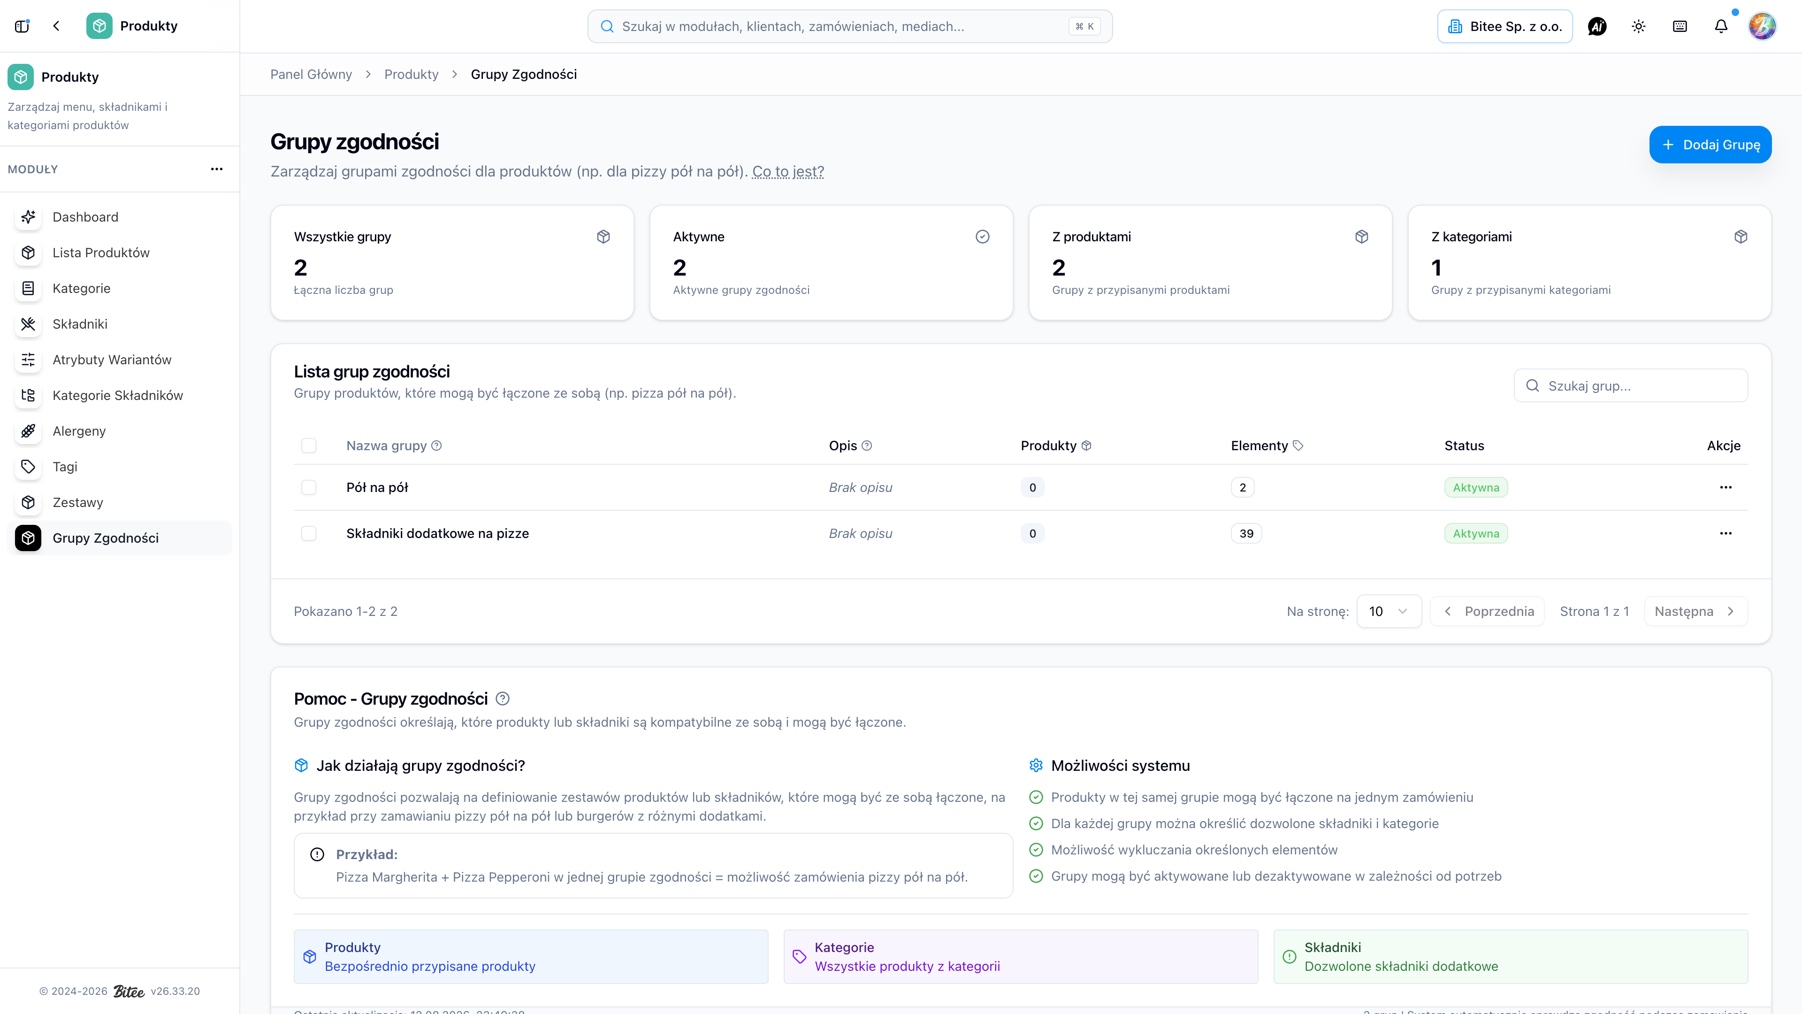Toggle the sidebar panel icon
This screenshot has height=1014, width=1802.
click(23, 26)
